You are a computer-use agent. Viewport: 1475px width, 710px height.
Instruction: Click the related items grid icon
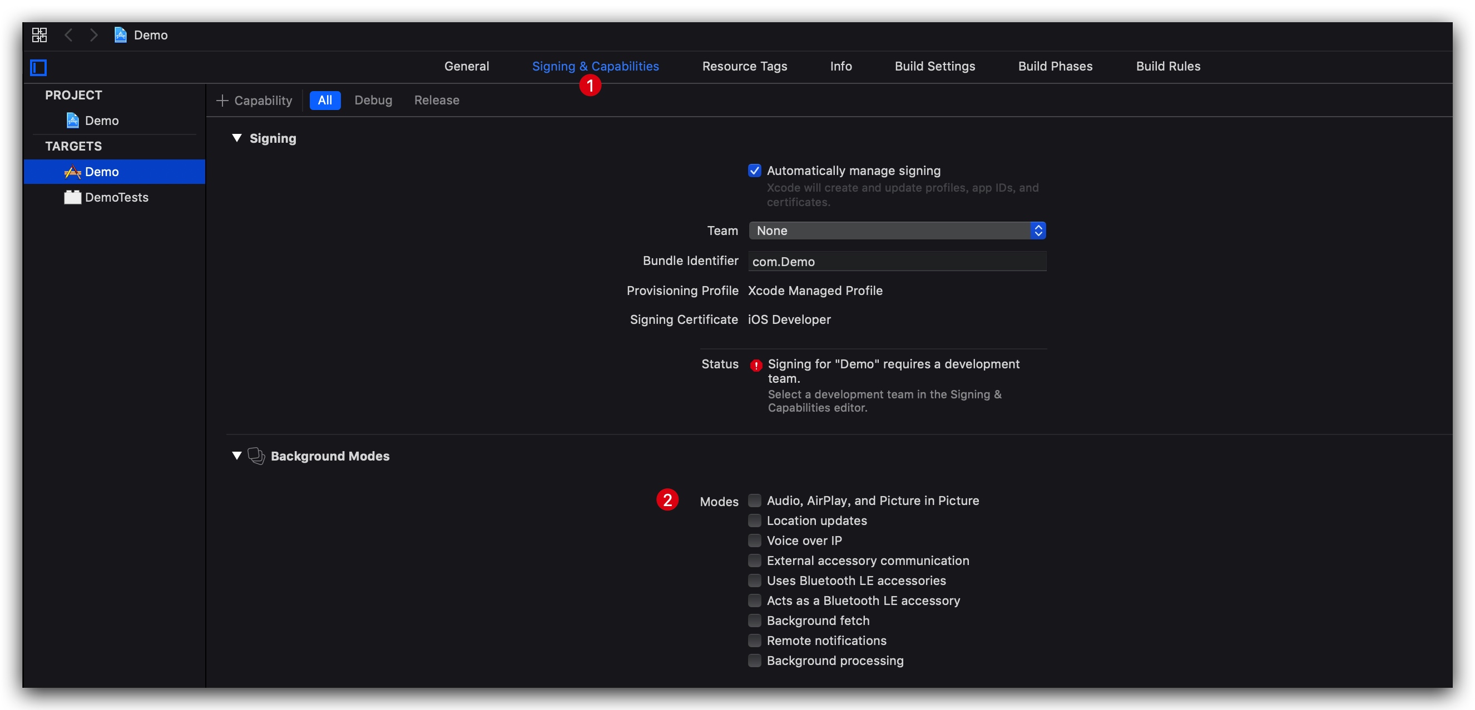(39, 35)
